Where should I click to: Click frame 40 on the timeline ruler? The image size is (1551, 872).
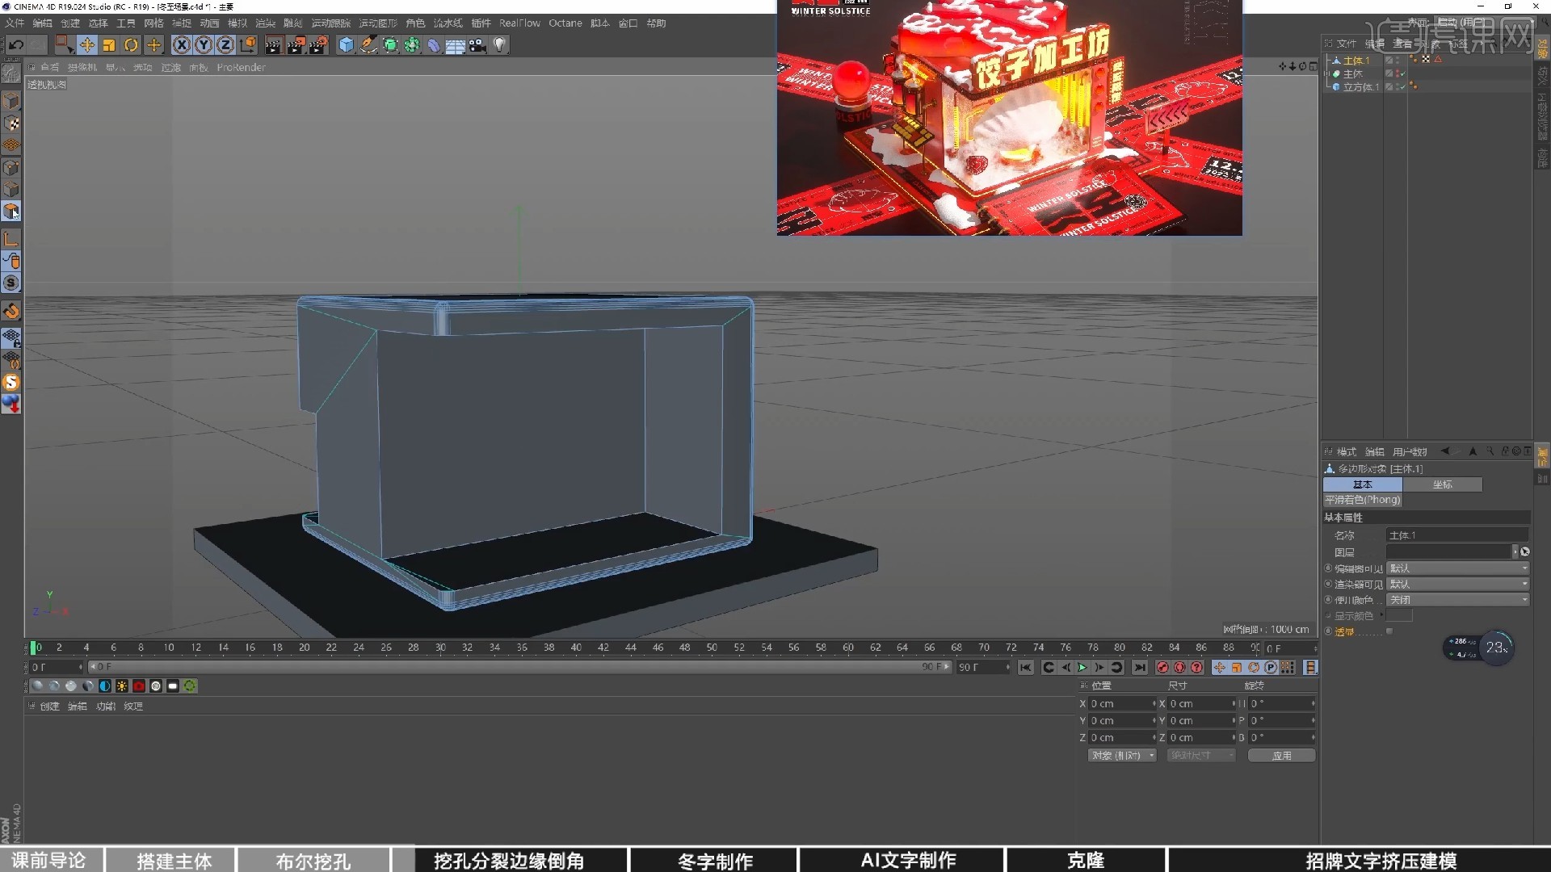(576, 648)
